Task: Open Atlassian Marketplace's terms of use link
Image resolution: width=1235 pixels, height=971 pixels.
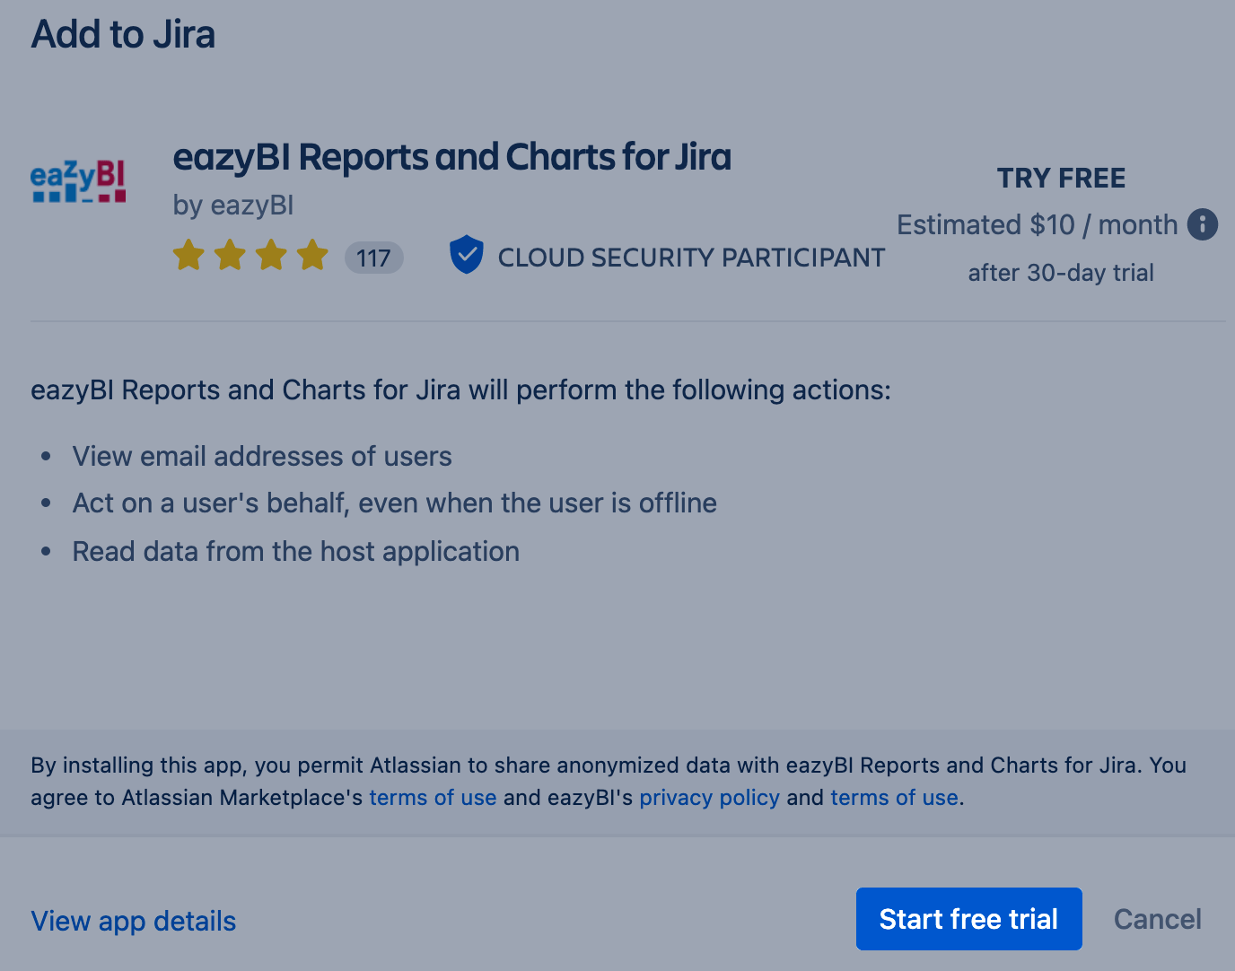Action: [x=434, y=798]
